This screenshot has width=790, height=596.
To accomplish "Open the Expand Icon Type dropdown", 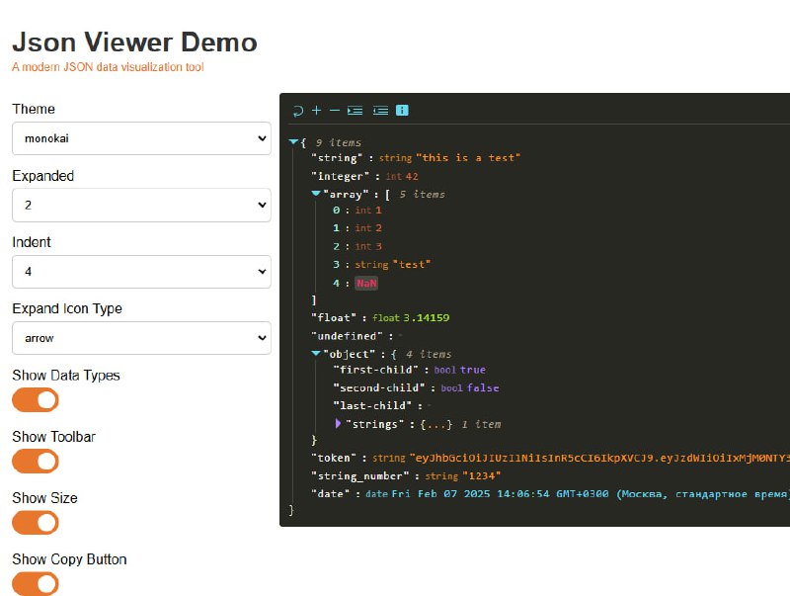I will pyautogui.click(x=141, y=338).
